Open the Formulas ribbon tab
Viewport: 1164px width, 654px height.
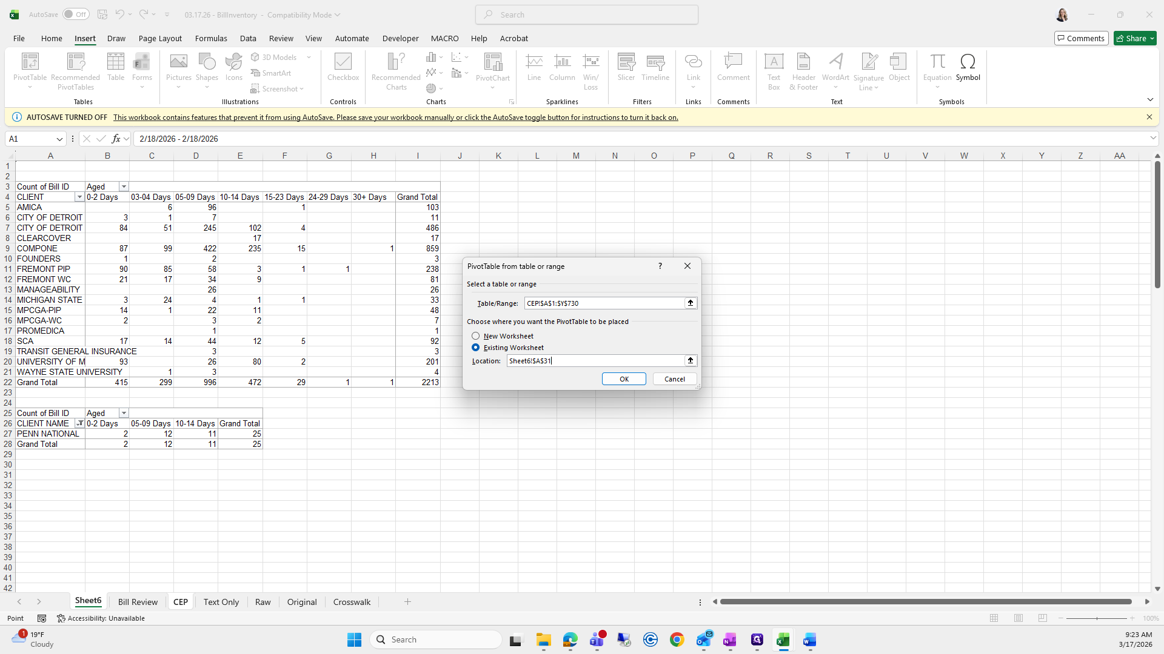(x=211, y=38)
